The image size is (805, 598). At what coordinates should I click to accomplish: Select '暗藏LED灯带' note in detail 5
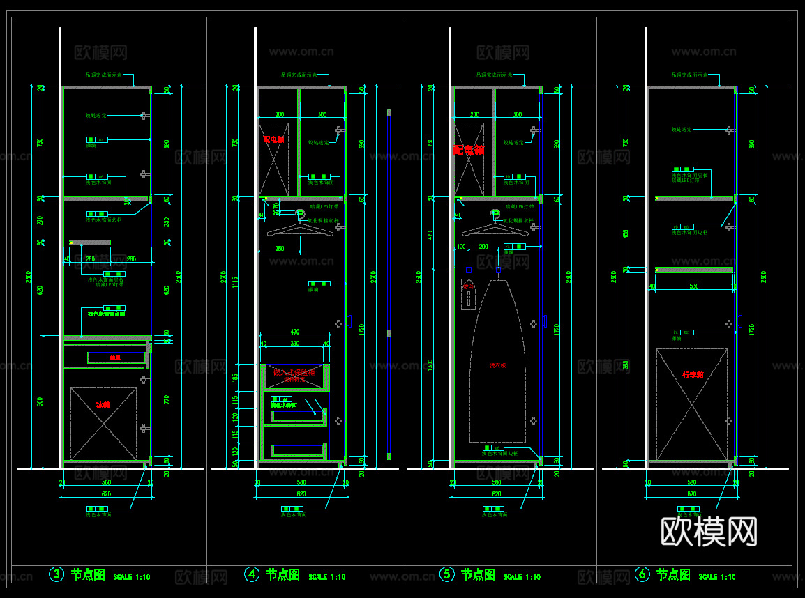pyautogui.click(x=520, y=207)
